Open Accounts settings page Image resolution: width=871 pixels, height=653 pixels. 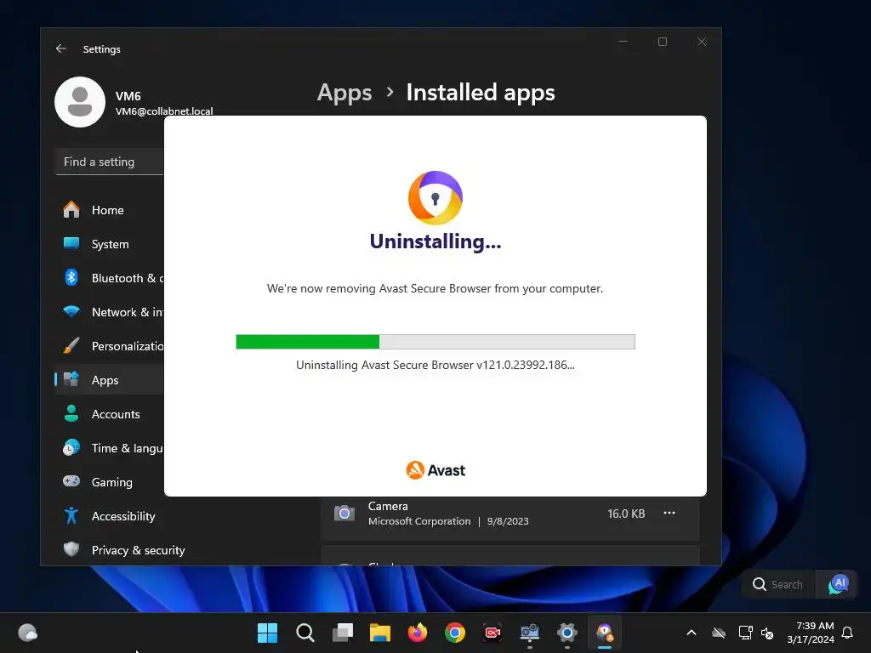click(110, 414)
